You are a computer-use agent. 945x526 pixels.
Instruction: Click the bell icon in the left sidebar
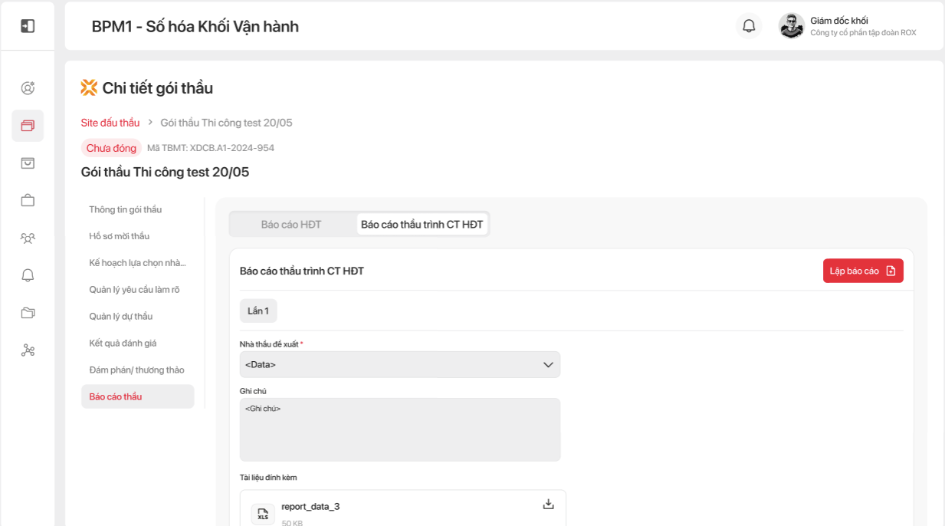[x=28, y=275]
